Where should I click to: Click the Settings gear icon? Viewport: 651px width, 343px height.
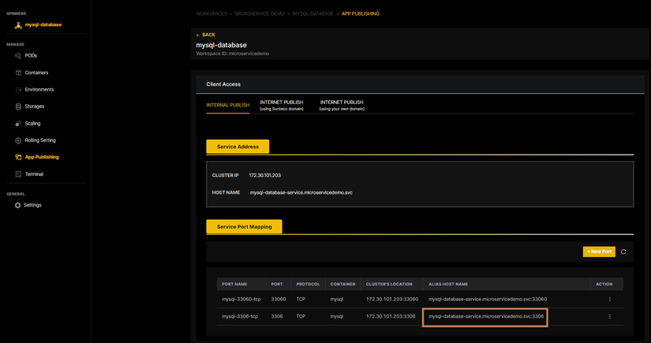(17, 205)
